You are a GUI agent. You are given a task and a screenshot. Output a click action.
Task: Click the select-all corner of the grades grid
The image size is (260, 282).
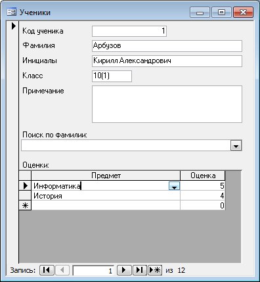click(25, 176)
